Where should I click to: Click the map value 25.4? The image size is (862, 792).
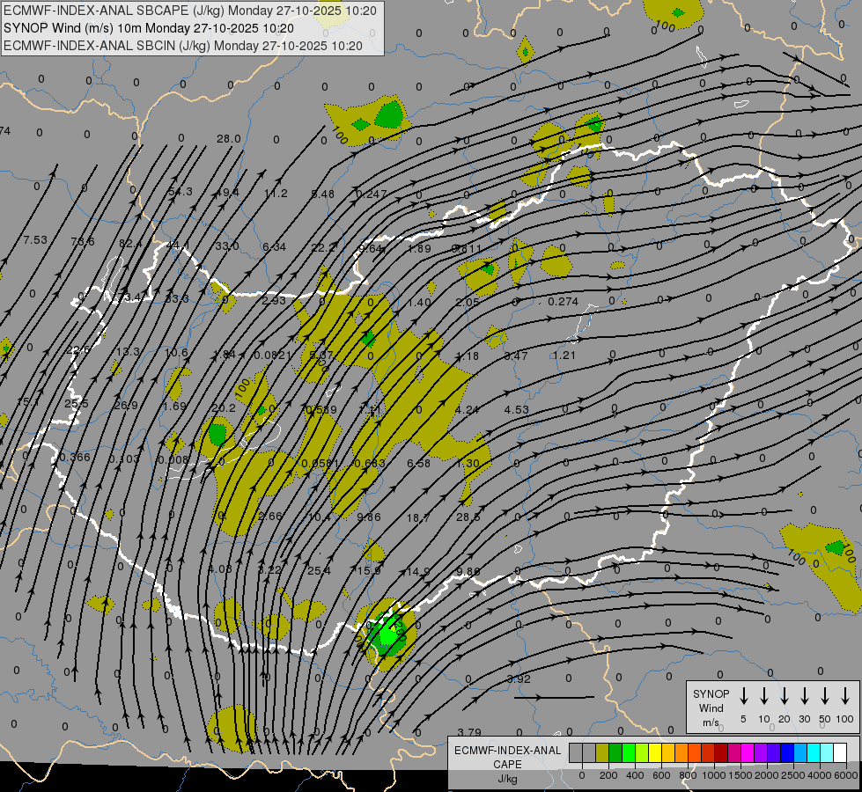tap(319, 570)
